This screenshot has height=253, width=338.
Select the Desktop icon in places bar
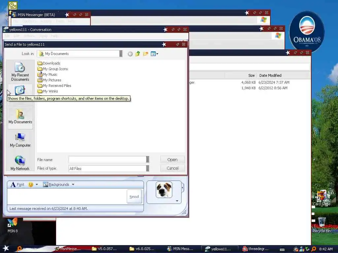click(20, 90)
